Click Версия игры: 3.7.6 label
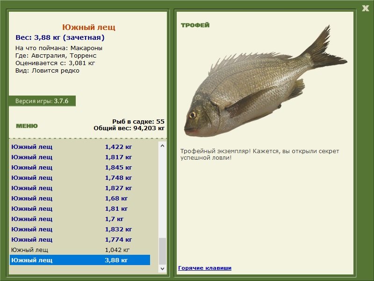The image size is (374, 281). point(42,101)
